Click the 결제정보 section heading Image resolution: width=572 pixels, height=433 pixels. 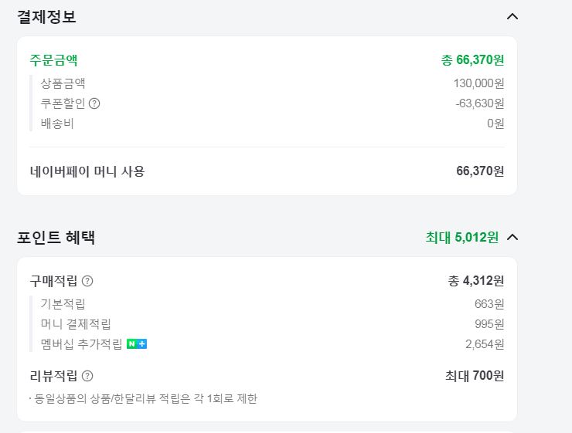[x=46, y=16]
